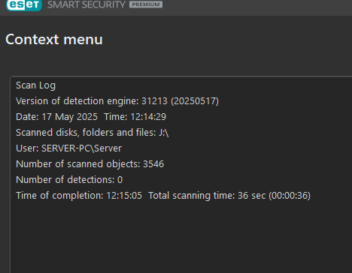Click the Time of completion: 12:15:05 entry
Image resolution: width=352 pixels, height=273 pixels.
[x=79, y=196]
